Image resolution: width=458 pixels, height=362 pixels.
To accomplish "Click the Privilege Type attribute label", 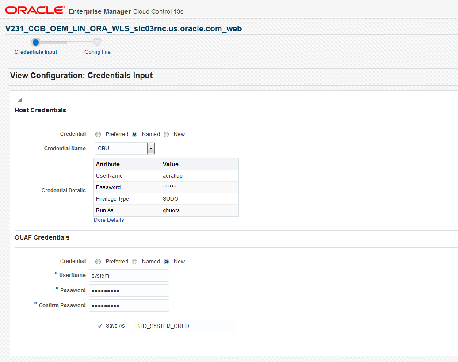I will [x=112, y=199].
